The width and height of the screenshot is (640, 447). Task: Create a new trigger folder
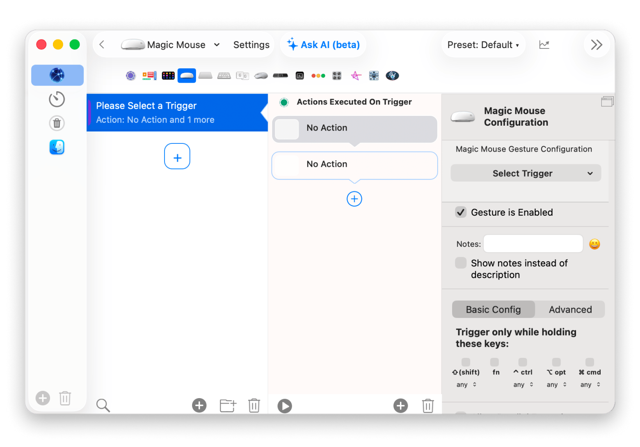[x=228, y=406]
